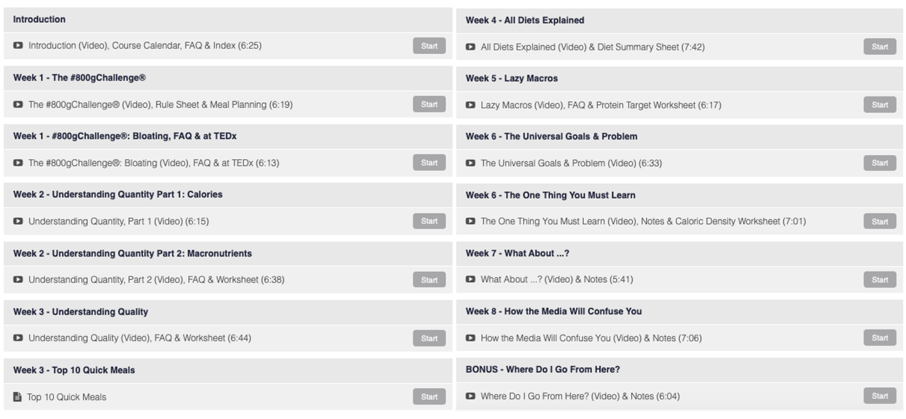Start the #800gChallenge Bloating lesson
This screenshot has height=419, width=906.
429,162
